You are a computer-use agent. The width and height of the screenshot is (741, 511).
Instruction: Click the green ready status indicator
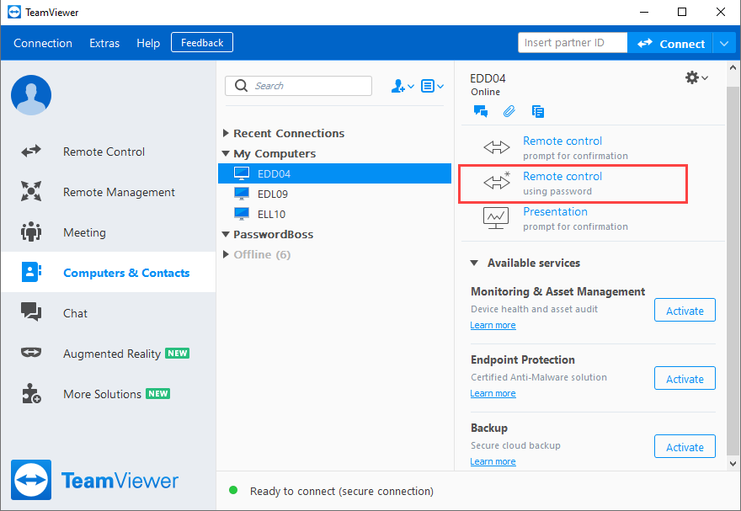pyautogui.click(x=233, y=490)
